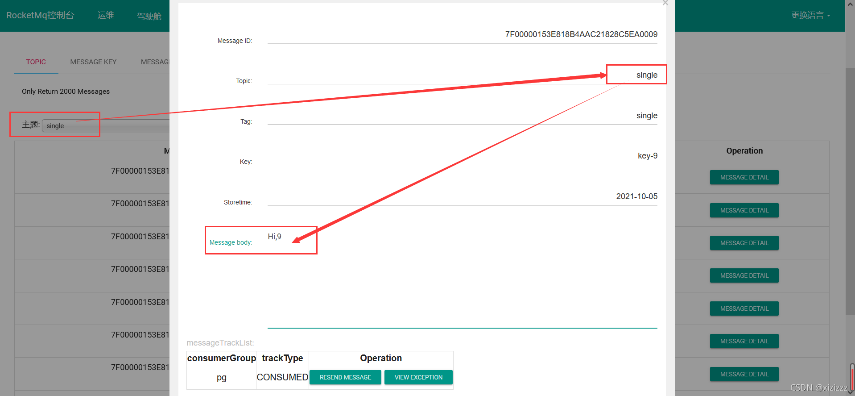855x396 pixels.
Task: Click the Storetime value 2021-10-05
Action: pos(636,196)
